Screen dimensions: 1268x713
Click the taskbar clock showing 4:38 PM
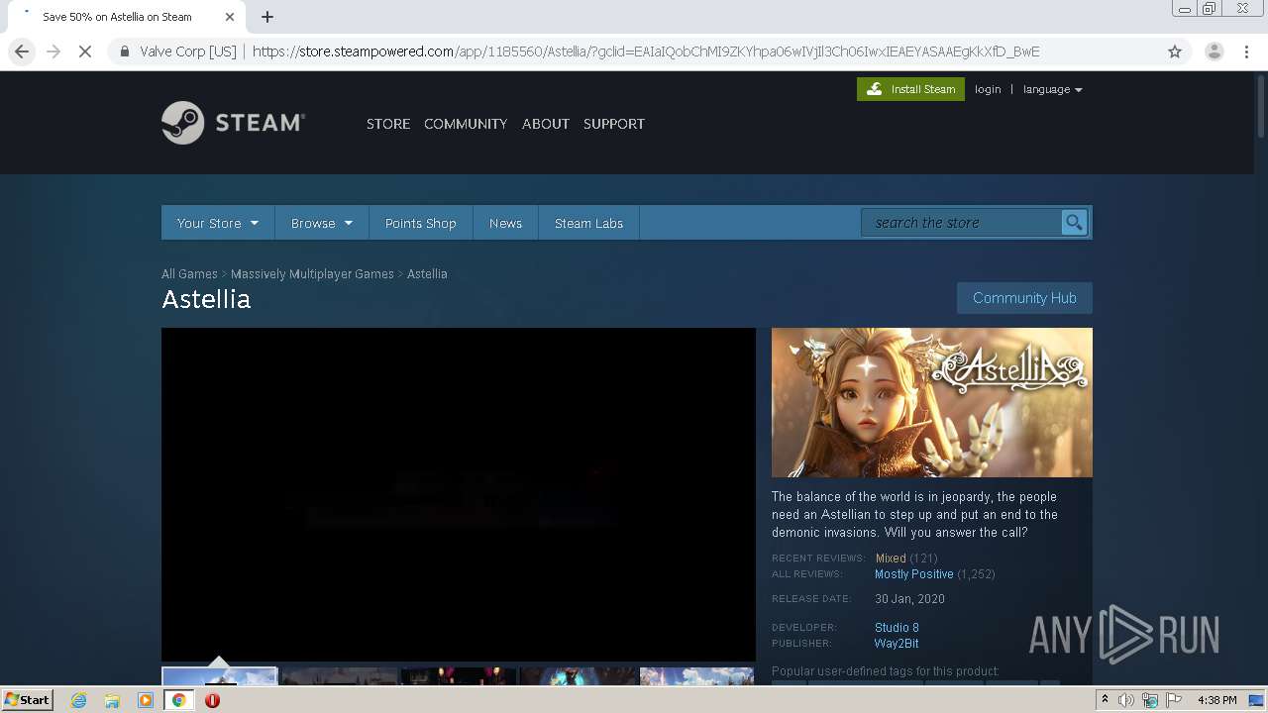click(1216, 700)
